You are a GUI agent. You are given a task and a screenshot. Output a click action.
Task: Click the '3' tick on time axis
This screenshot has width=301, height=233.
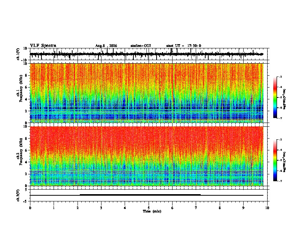point(101,208)
